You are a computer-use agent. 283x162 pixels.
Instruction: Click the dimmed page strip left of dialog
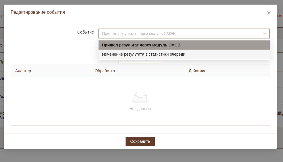1,86
